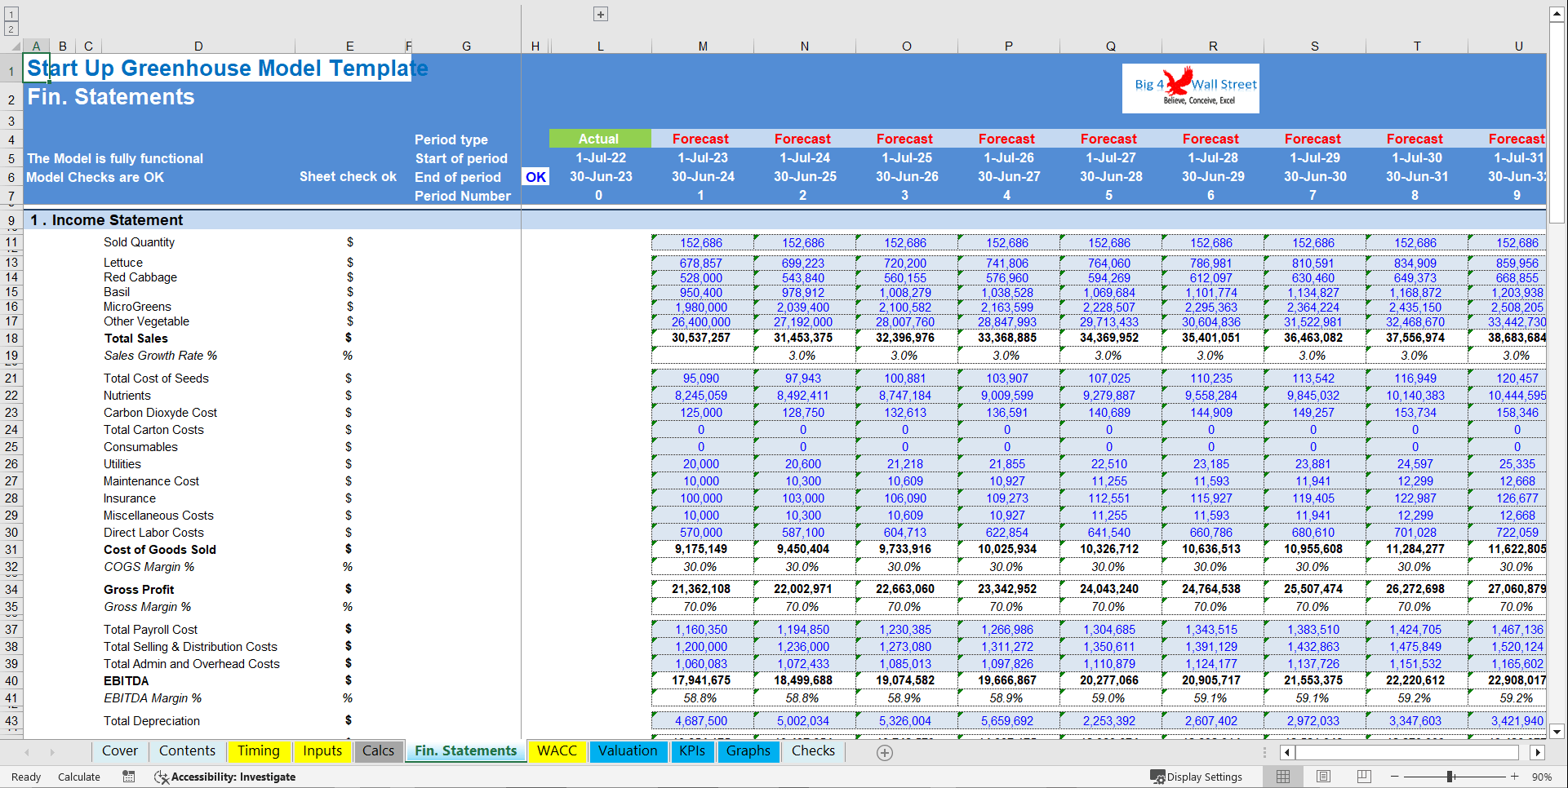Start macro recording from the status bar
The width and height of the screenshot is (1568, 788).
coord(128,777)
